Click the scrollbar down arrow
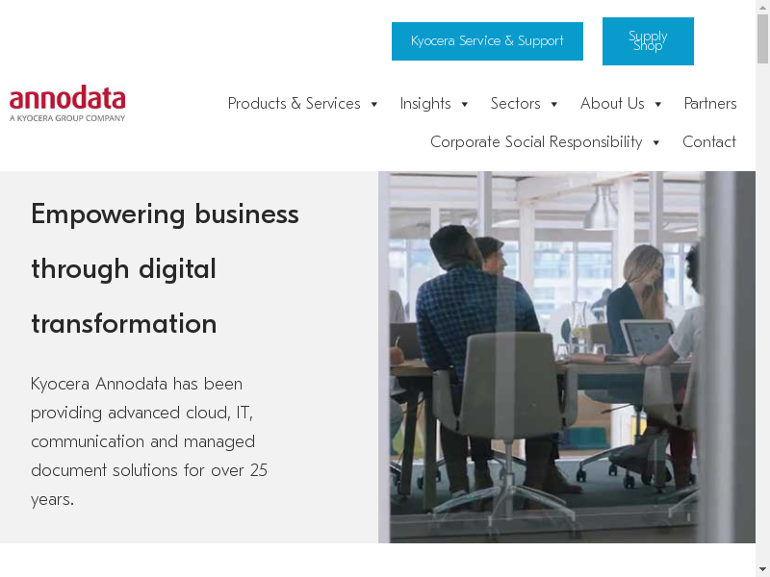This screenshot has height=577, width=770. click(x=763, y=569)
